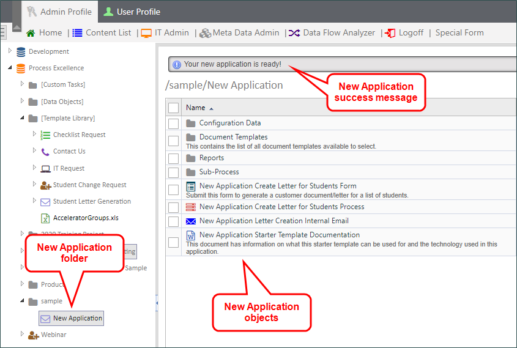Viewport: 517px width, 348px height.
Task: Click the Home house icon
Action: tap(31, 33)
